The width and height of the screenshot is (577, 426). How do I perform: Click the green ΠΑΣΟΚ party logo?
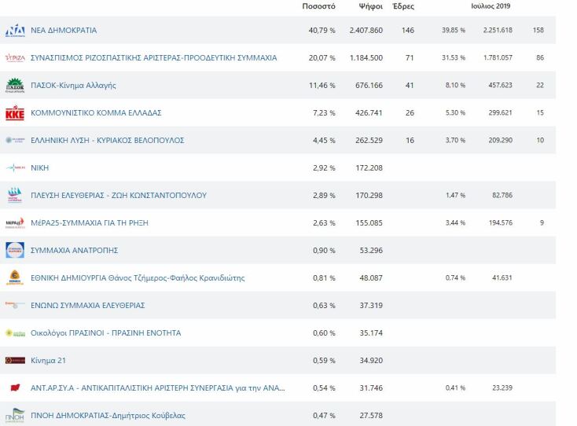[x=15, y=85]
